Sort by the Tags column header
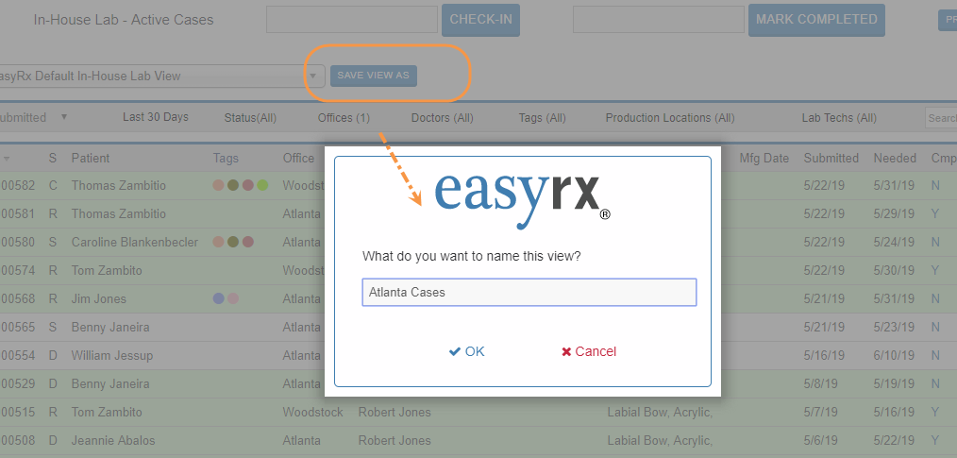Screen dimensions: 957x458 (226, 158)
